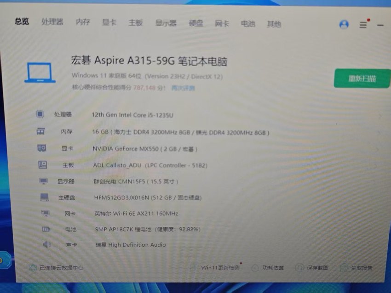The image size is (391, 293).
Task: Select the 其他 tab
Action: pos(274,24)
